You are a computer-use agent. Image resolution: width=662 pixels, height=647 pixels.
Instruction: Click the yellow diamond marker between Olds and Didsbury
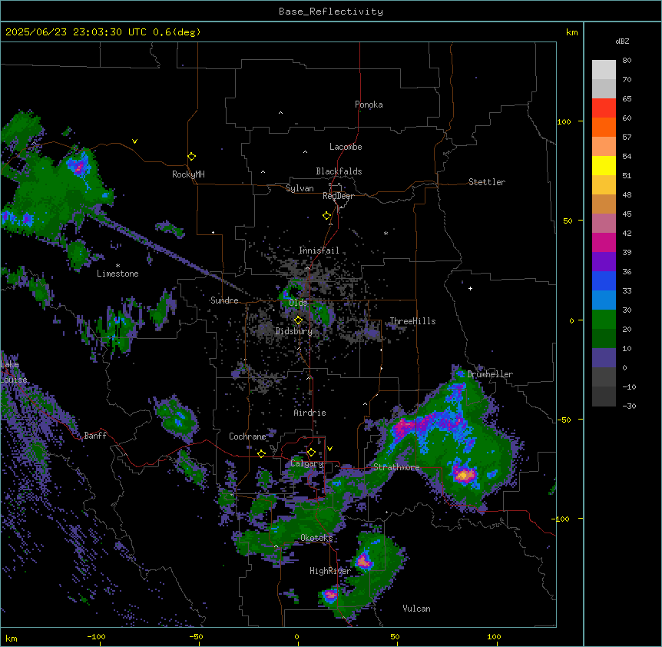tap(298, 320)
